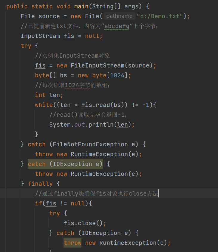Click the byte[] bs variable name
The height and width of the screenshot is (252, 218).
64,75
